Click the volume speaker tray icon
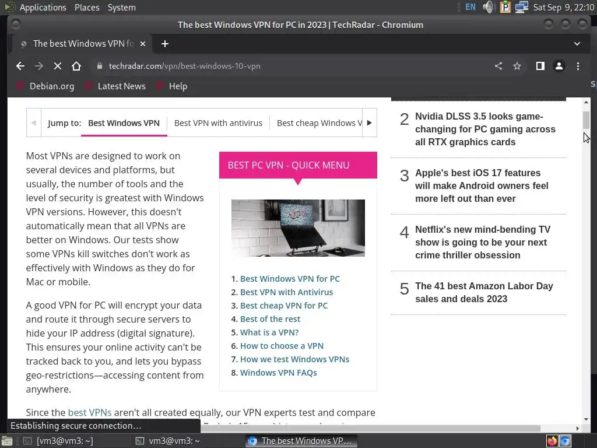 tap(488, 7)
